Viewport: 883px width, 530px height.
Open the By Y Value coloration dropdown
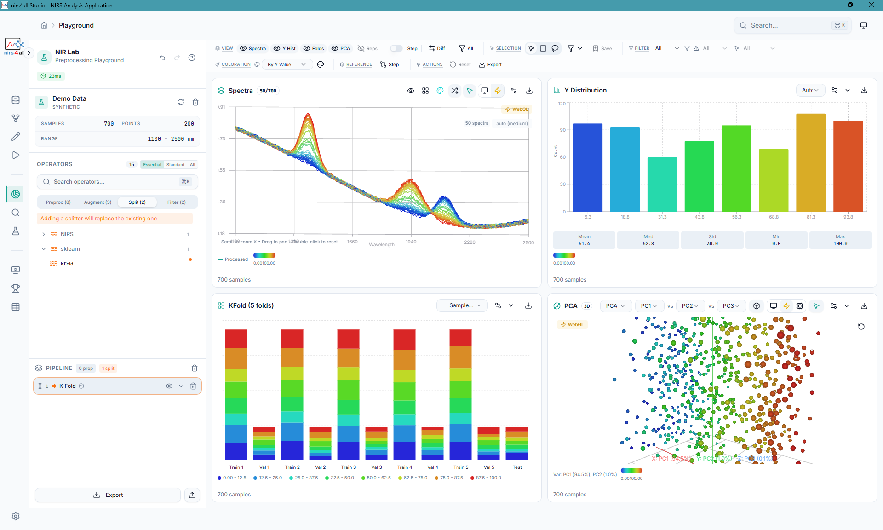click(x=287, y=64)
